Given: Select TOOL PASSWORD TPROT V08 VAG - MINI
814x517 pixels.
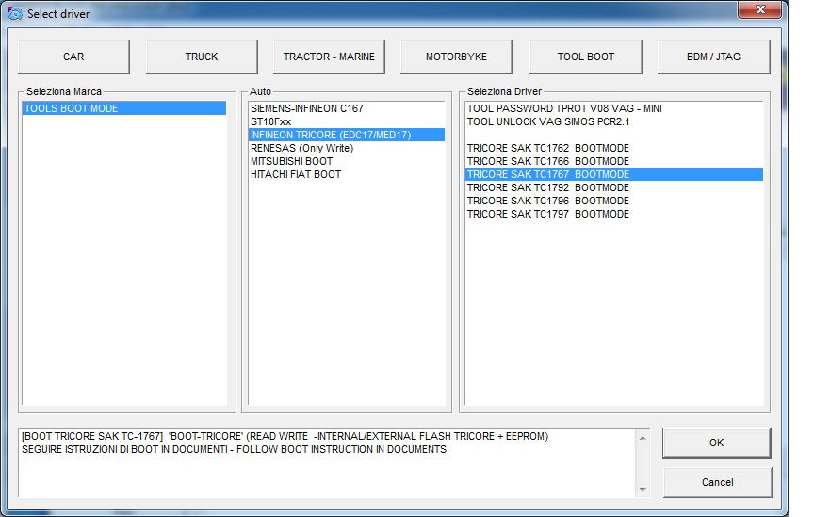Looking at the screenshot, I should pyautogui.click(x=614, y=108).
